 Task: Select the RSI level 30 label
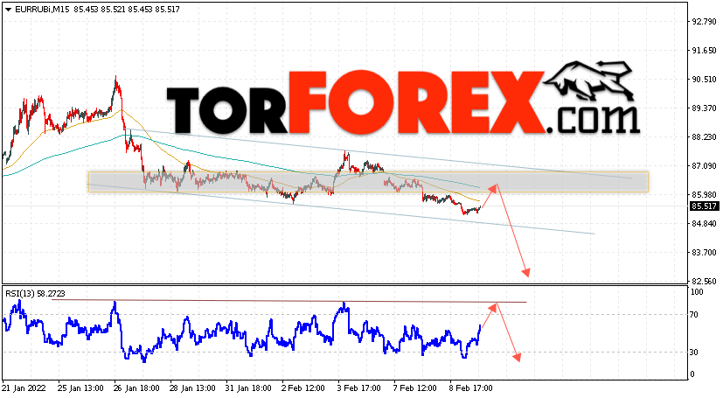694,352
